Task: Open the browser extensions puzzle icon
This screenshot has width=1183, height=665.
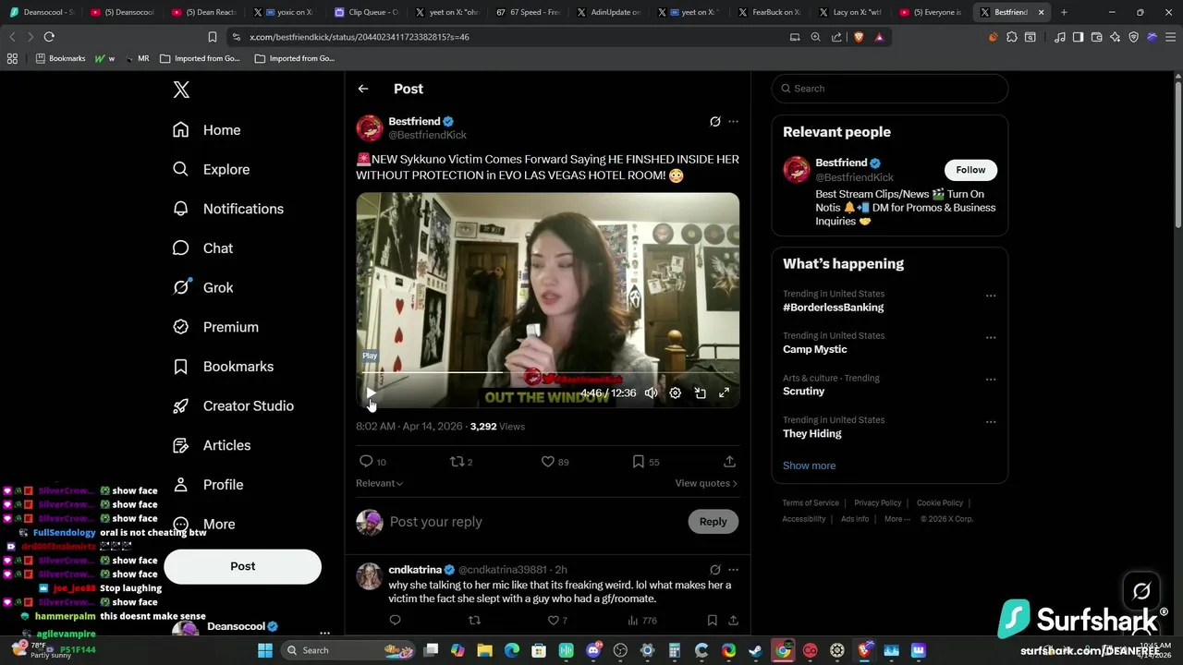Action: [1012, 37]
